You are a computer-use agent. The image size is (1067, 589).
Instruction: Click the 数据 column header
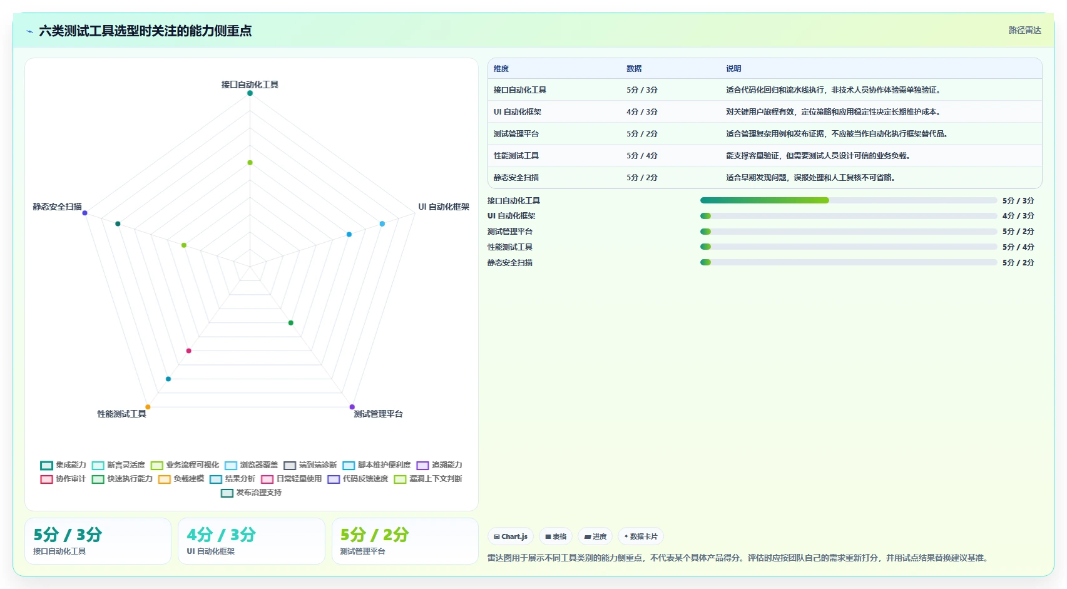coord(634,69)
